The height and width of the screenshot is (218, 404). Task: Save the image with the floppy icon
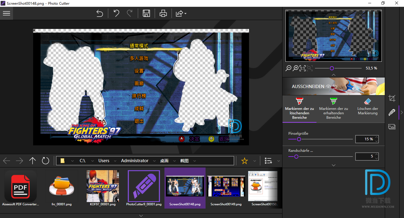(146, 13)
